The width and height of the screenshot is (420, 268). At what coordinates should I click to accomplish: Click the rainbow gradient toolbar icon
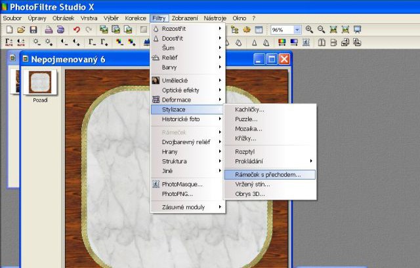pyautogui.click(x=282, y=42)
